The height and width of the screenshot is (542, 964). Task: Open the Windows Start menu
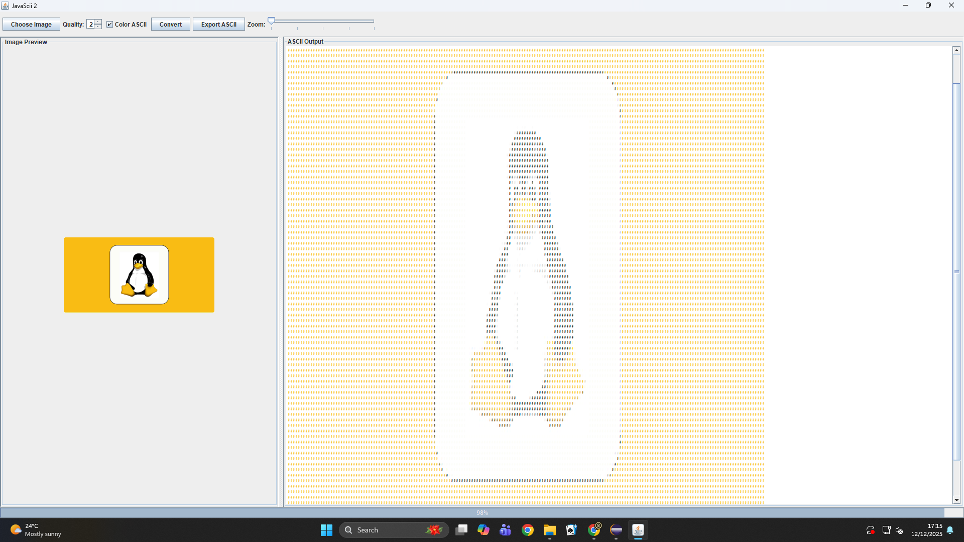(326, 530)
